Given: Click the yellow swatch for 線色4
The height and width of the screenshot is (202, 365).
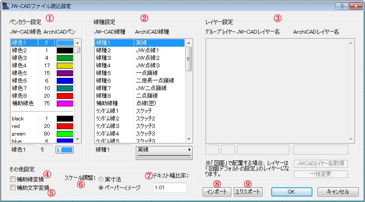Looking at the screenshot, I should (65, 66).
